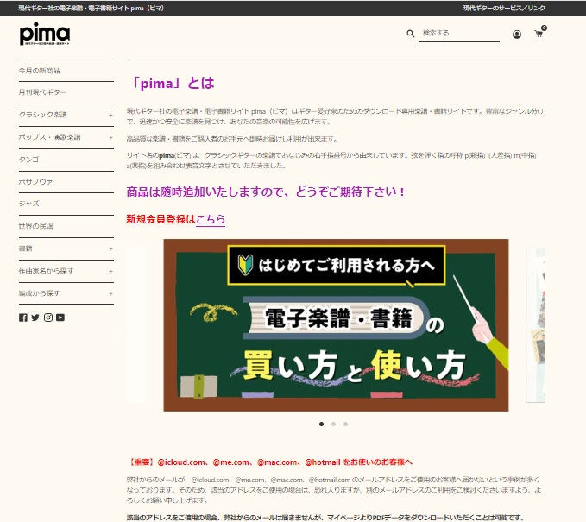This screenshot has width=586, height=522.
Task: Click the 検索する search field
Action: pyautogui.click(x=459, y=34)
